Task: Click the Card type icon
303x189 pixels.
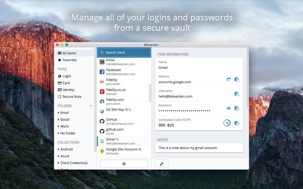Action: point(60,83)
